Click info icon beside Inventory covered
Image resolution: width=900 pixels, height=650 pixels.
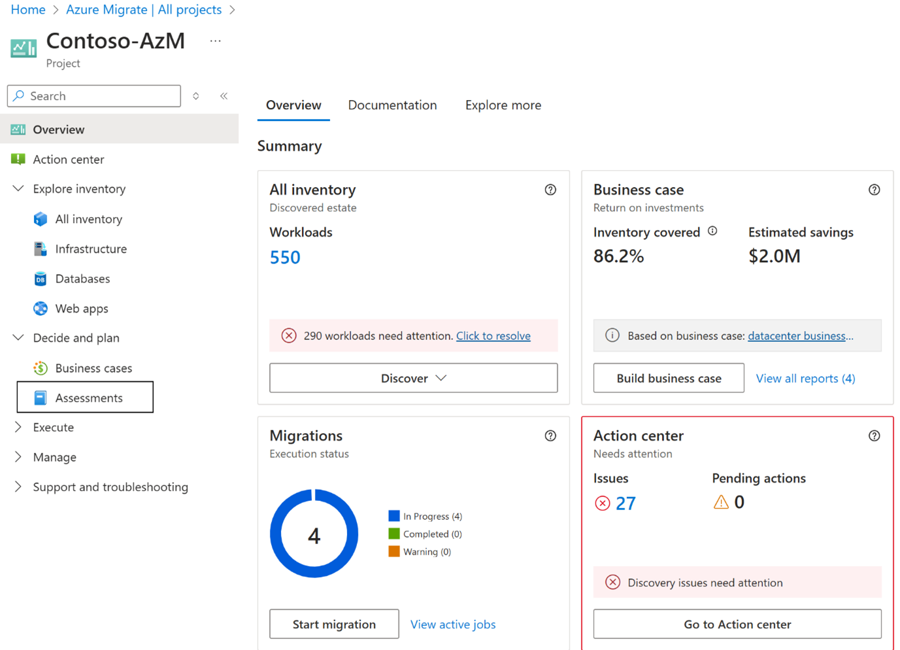tap(712, 231)
